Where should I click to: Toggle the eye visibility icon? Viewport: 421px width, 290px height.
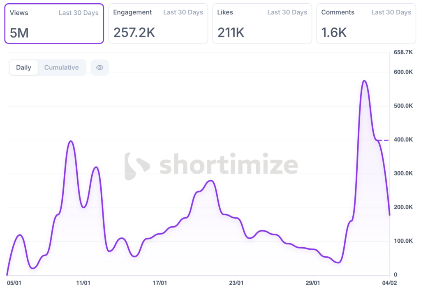pyautogui.click(x=99, y=68)
